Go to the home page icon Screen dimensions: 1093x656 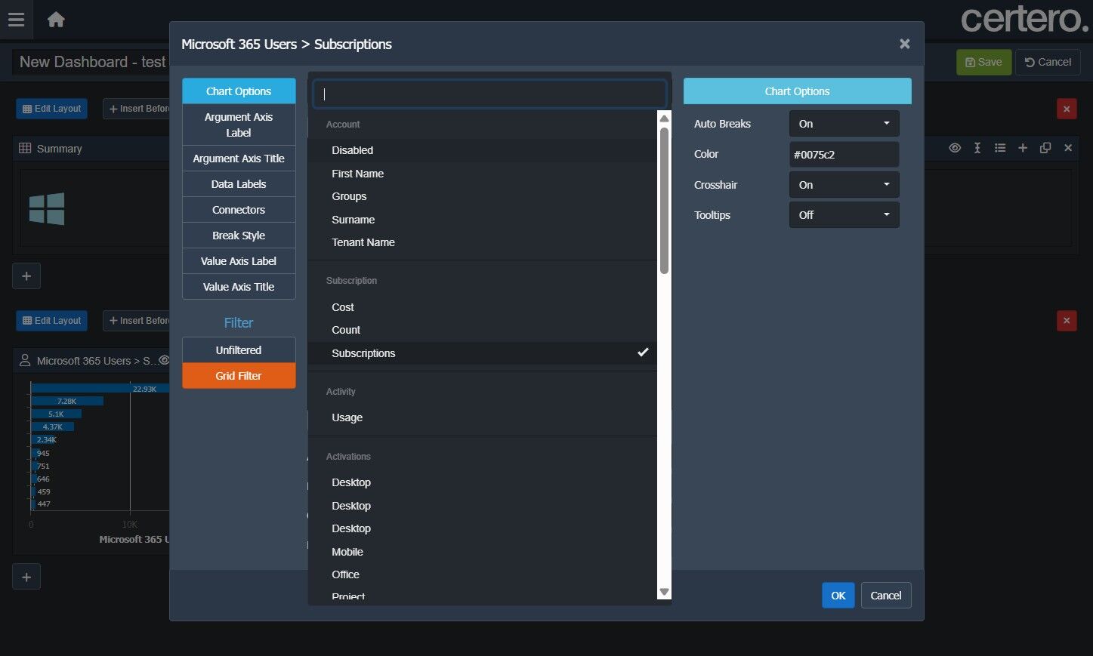click(x=56, y=20)
